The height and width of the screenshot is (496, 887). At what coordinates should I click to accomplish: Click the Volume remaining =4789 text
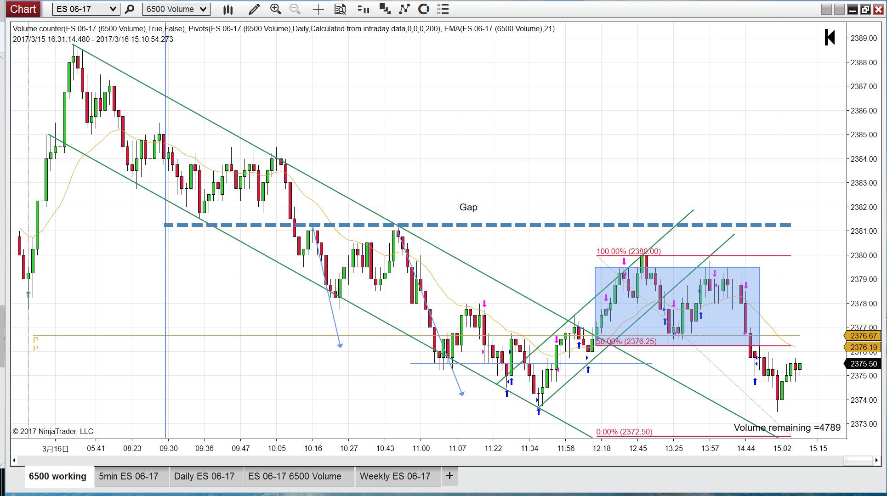coord(787,428)
